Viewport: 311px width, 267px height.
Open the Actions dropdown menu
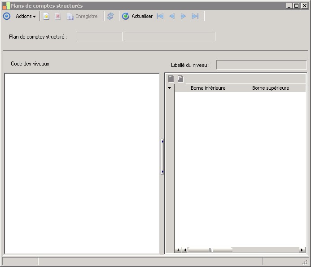26,16
